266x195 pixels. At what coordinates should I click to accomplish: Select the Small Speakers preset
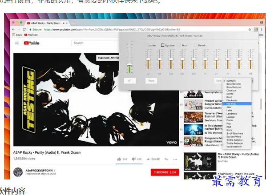tap(237, 134)
